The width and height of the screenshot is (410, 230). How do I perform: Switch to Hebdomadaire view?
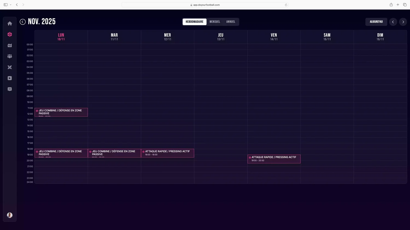(x=195, y=22)
